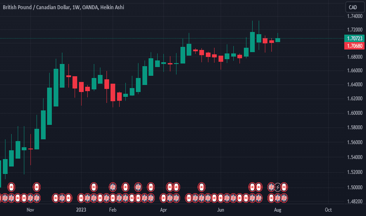This screenshot has height=216, width=366.
Task: Click the 1.64000 price axis label
Action: (x=355, y=84)
